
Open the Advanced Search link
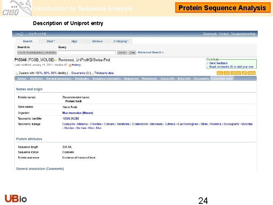[x=151, y=52]
